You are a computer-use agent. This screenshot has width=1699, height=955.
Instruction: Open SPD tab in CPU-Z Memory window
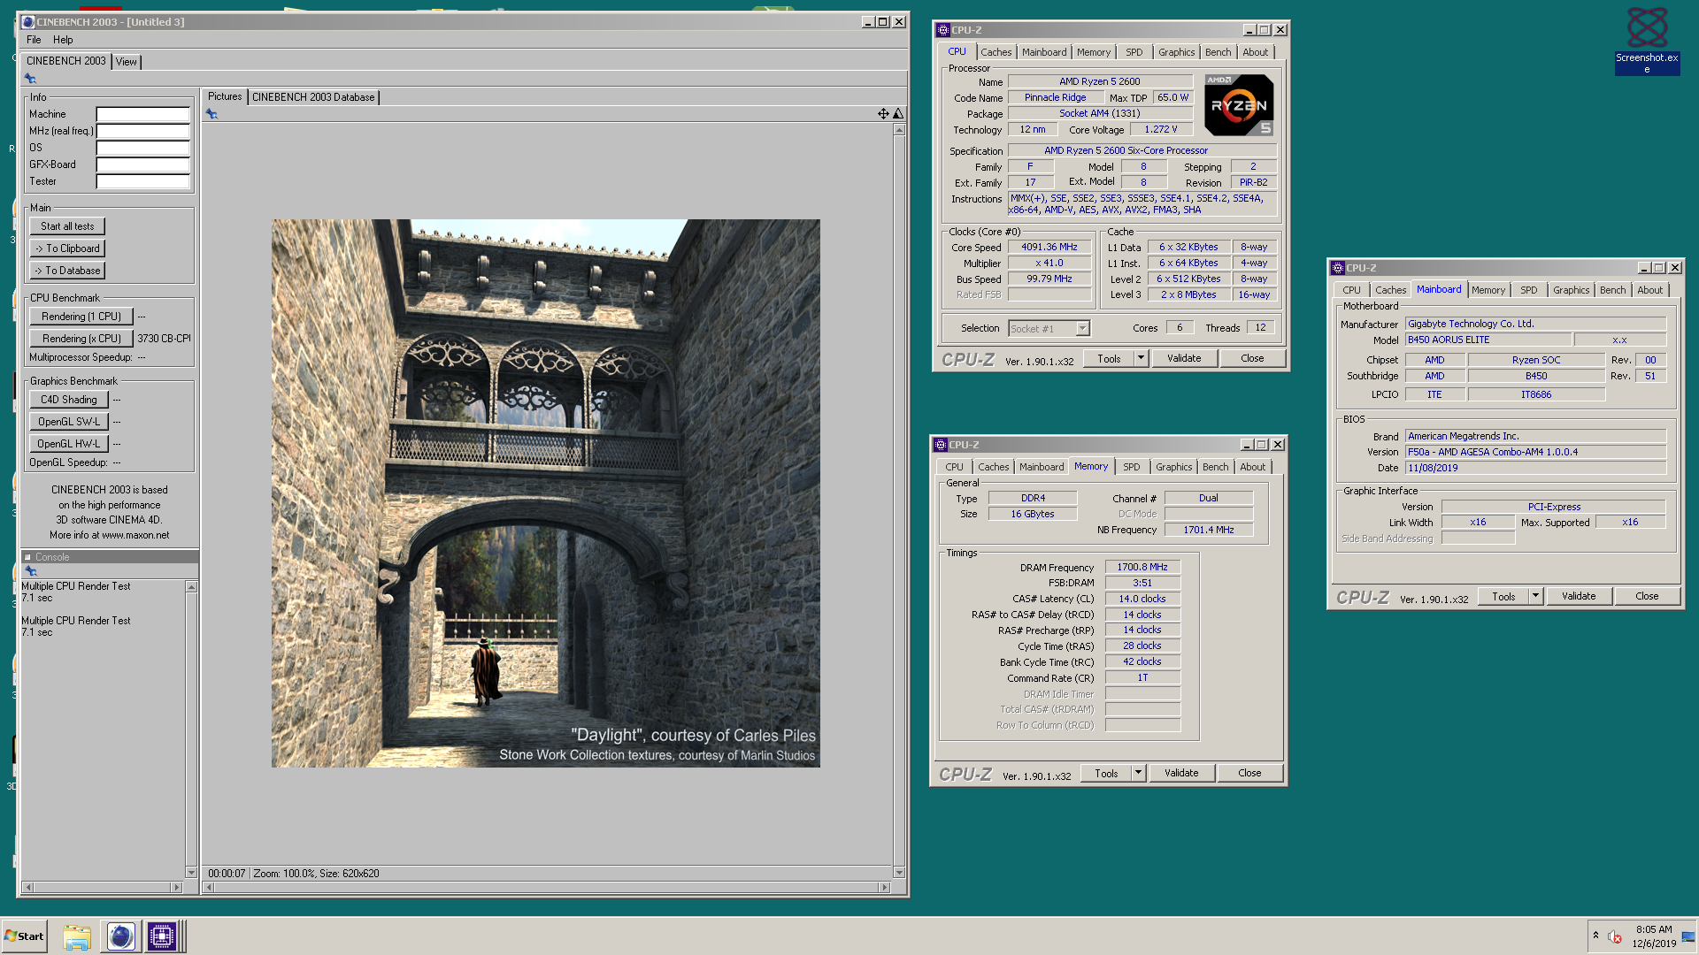1131,467
